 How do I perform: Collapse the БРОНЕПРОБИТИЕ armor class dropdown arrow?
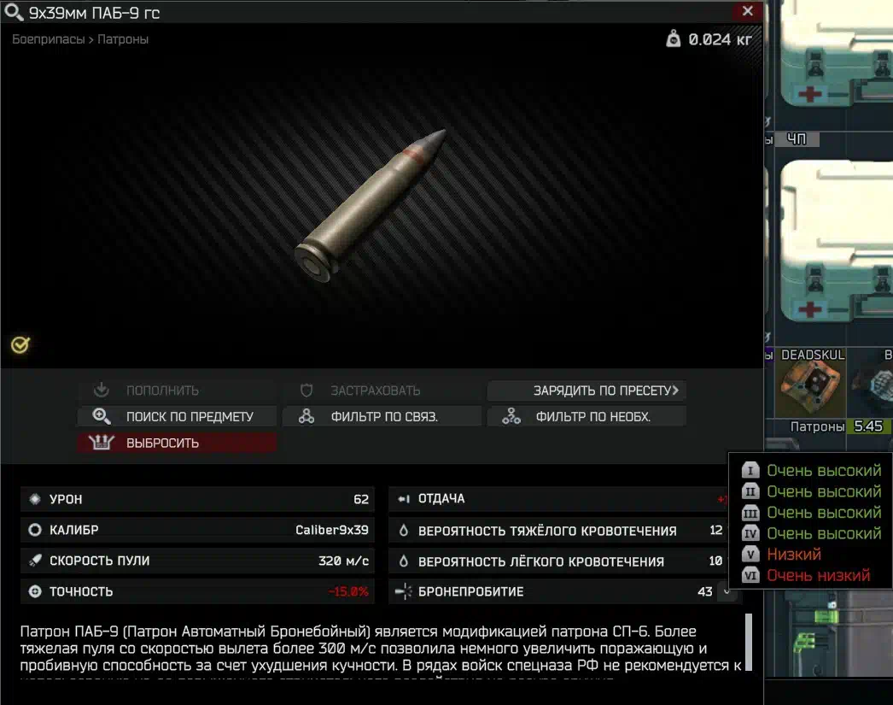(x=727, y=591)
